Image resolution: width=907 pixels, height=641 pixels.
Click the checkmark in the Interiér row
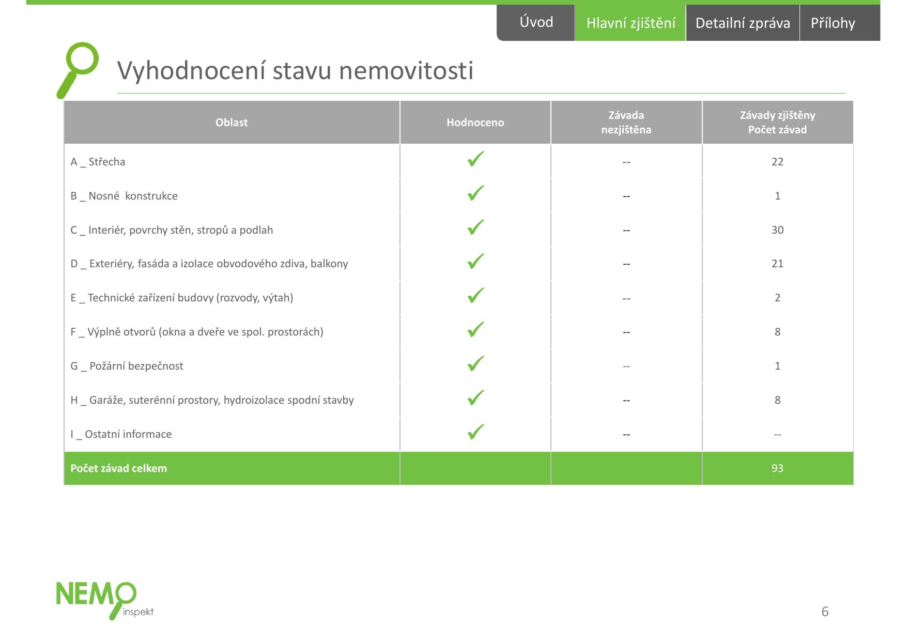475,227
